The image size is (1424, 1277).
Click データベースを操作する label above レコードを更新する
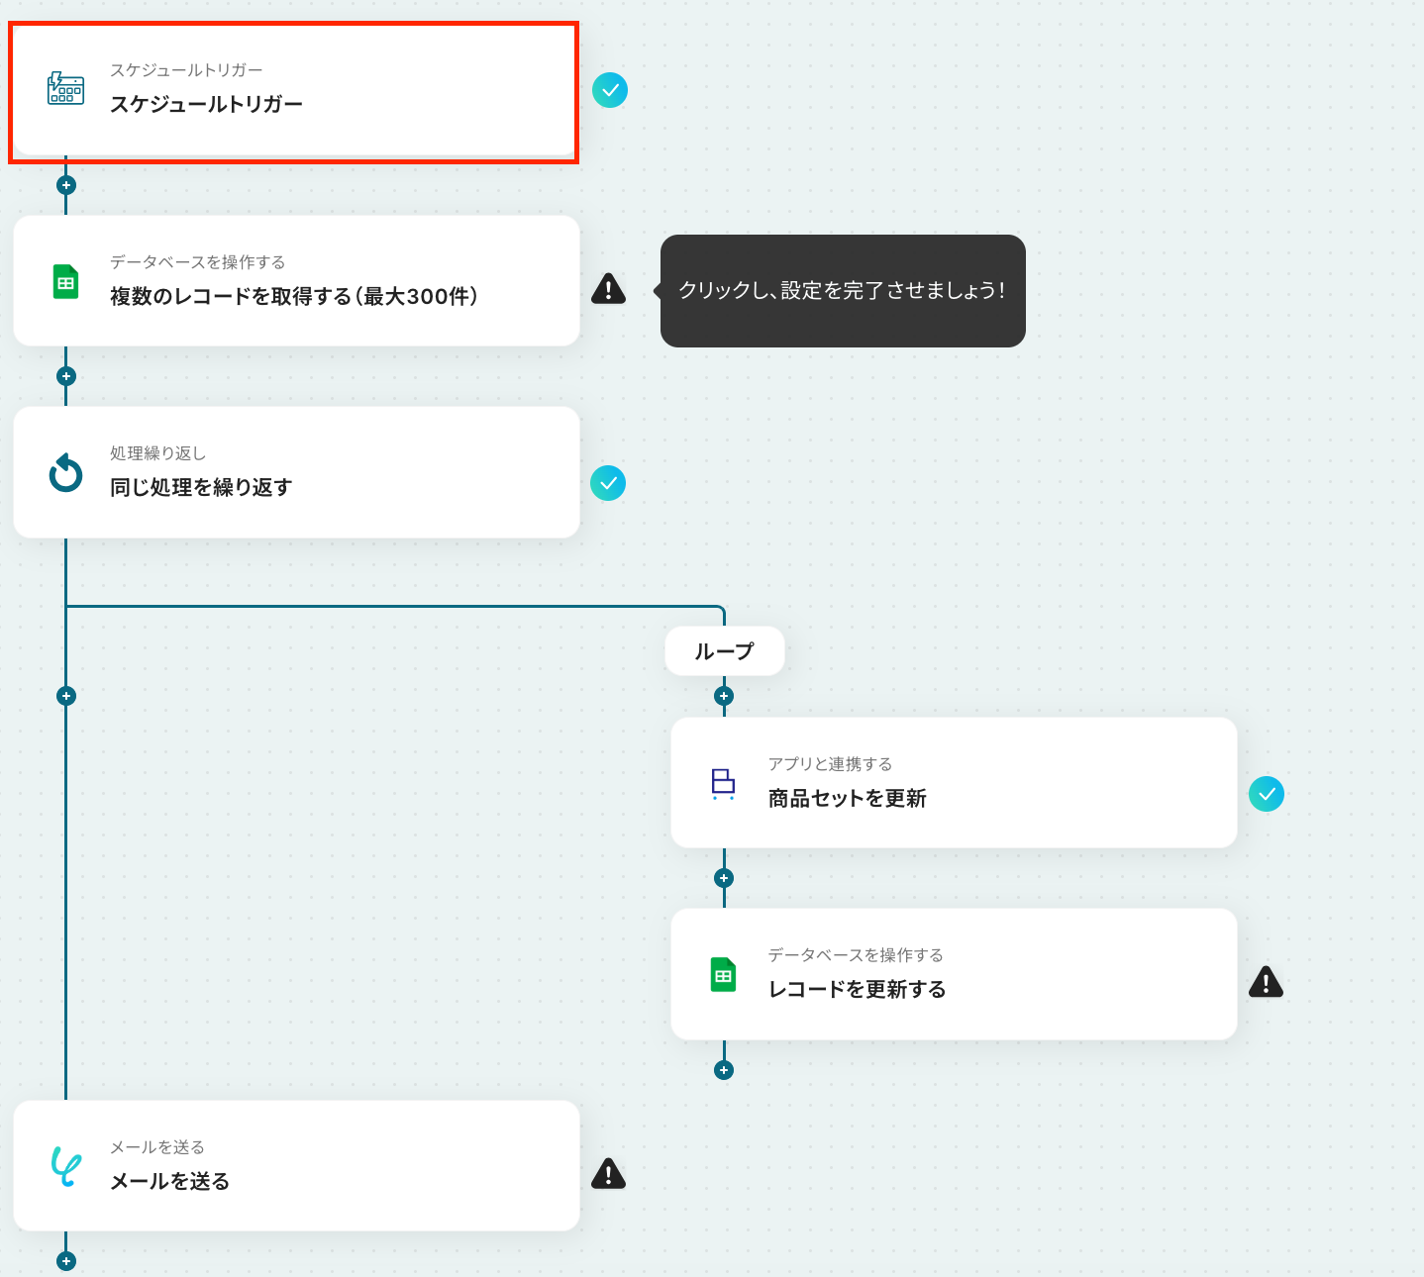pos(856,955)
